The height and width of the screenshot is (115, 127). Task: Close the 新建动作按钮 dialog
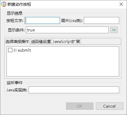(121, 4)
